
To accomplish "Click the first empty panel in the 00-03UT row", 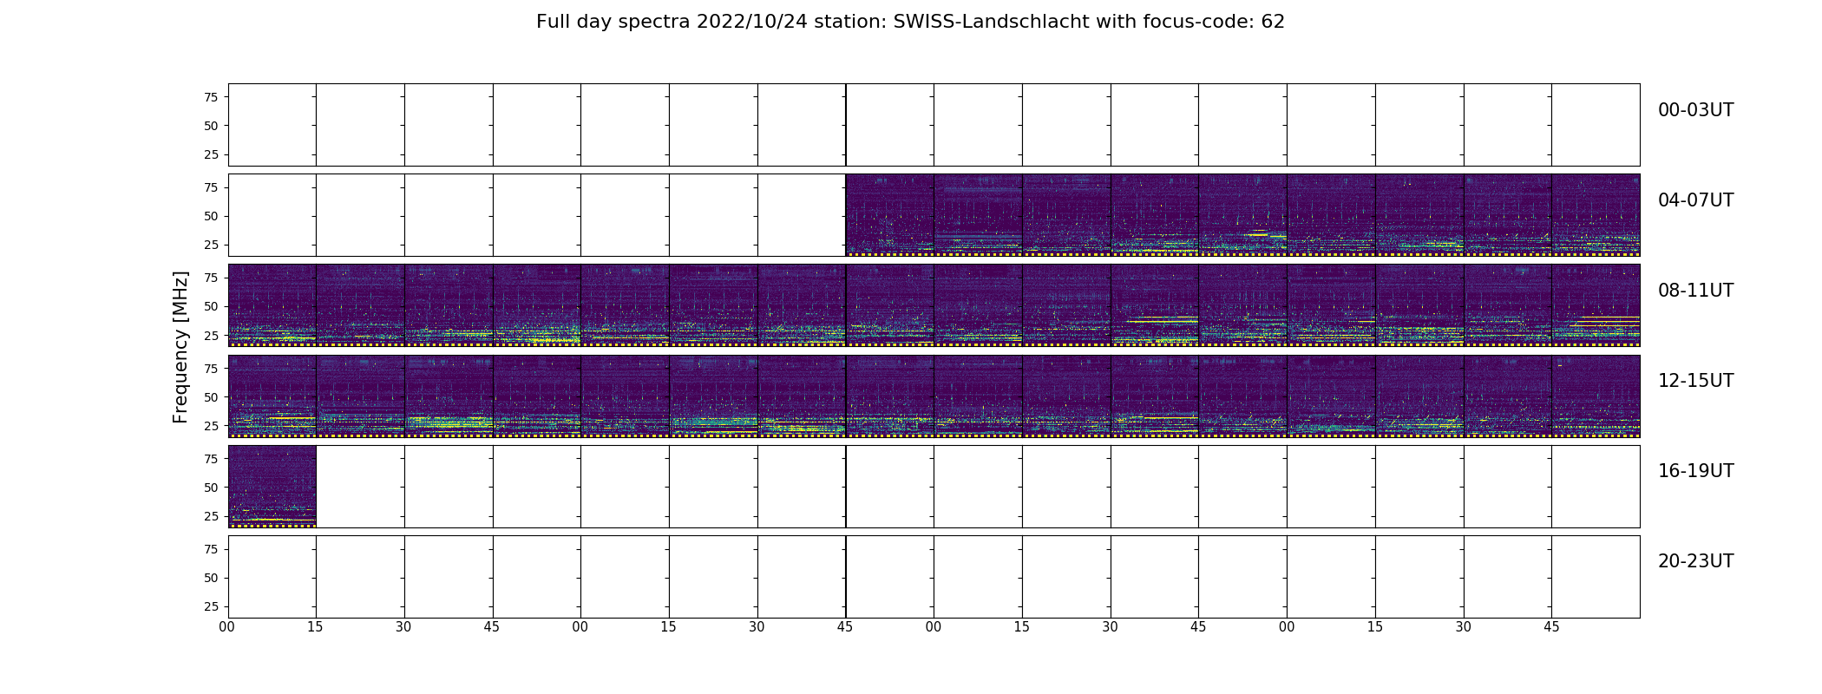I will pyautogui.click(x=272, y=124).
